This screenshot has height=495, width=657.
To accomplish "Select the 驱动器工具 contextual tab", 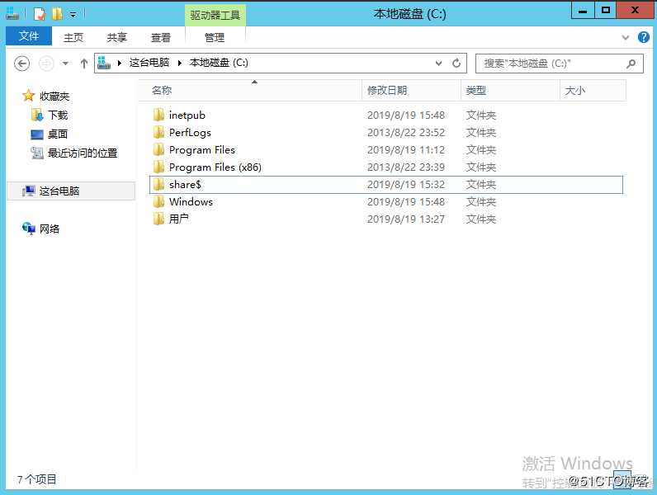I will (215, 15).
